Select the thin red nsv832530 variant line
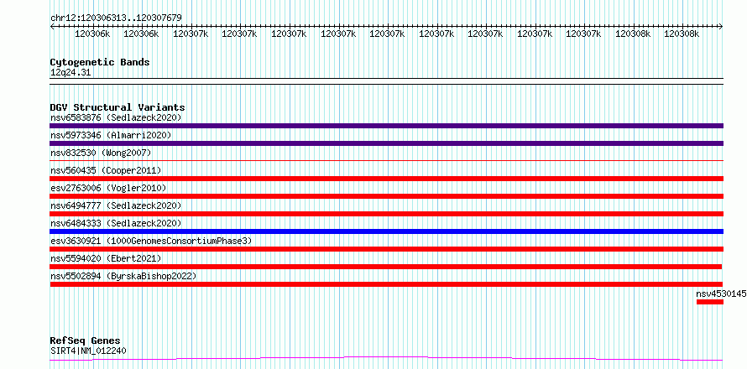The width and height of the screenshot is (747, 369). [x=386, y=161]
